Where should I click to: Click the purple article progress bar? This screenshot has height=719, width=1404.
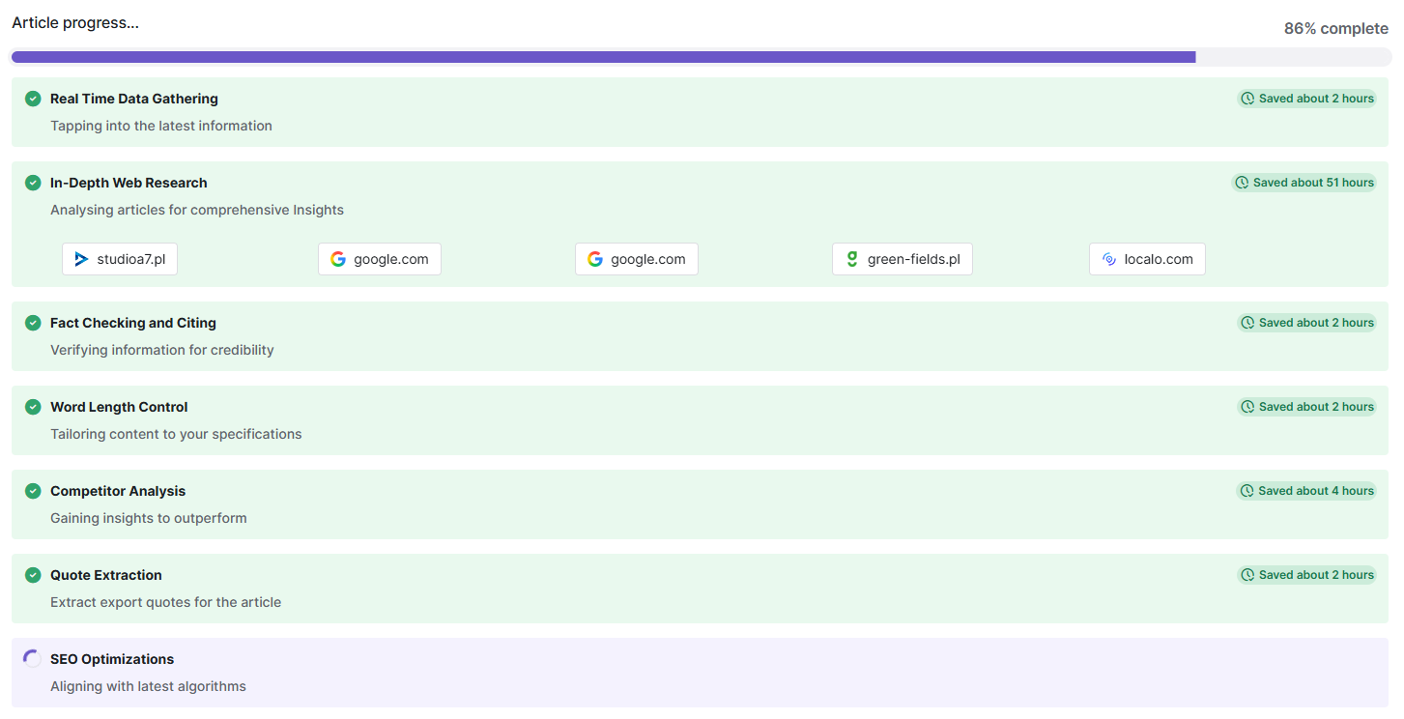click(x=603, y=57)
